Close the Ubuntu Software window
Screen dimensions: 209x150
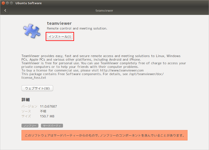pyautogui.click(x=3, y=3)
